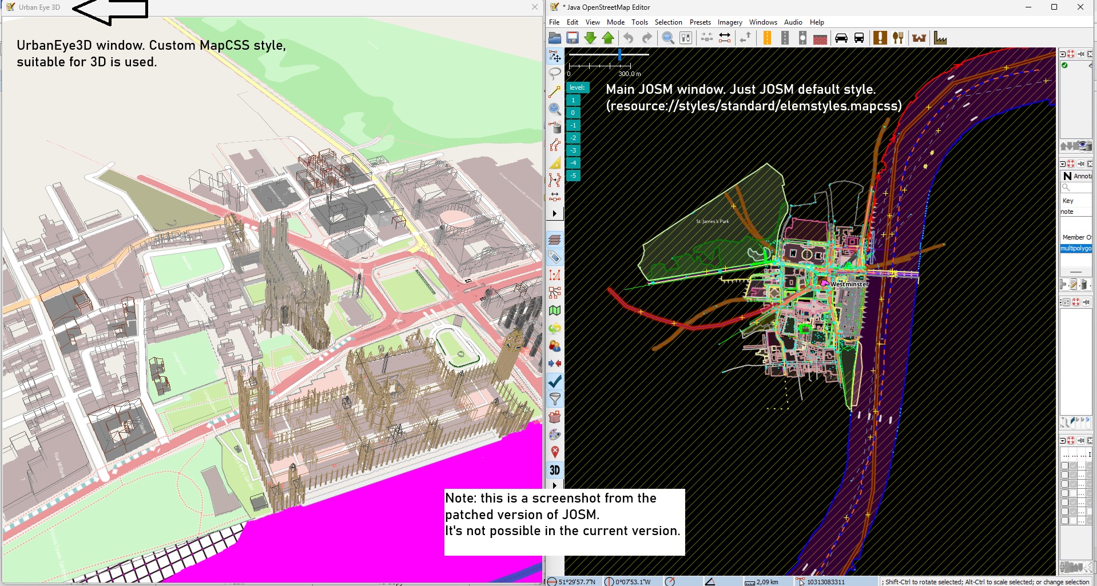Select the multipolygo membership row
Image resolution: width=1097 pixels, height=586 pixels.
click(x=1076, y=248)
